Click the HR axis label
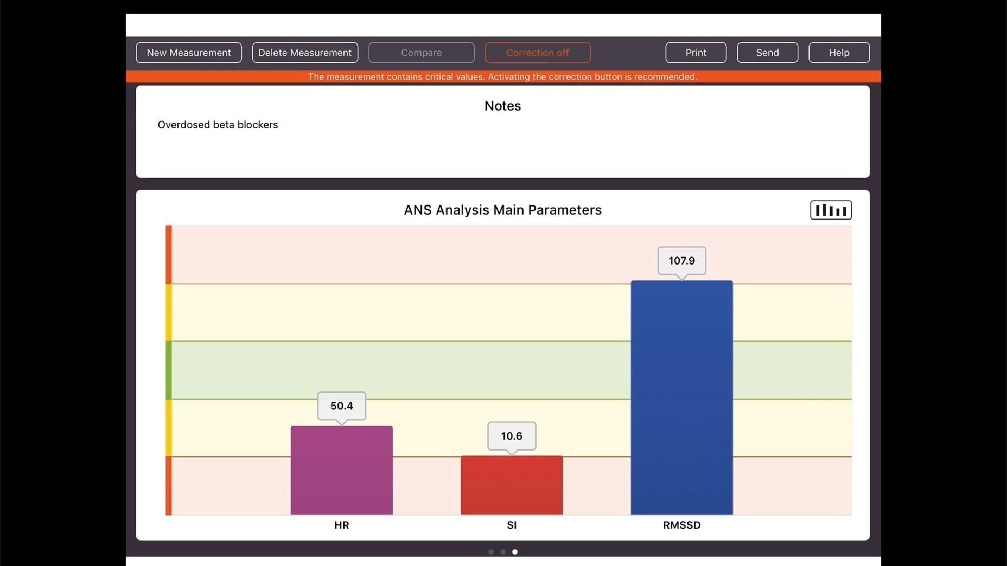1007x566 pixels. pyautogui.click(x=342, y=525)
